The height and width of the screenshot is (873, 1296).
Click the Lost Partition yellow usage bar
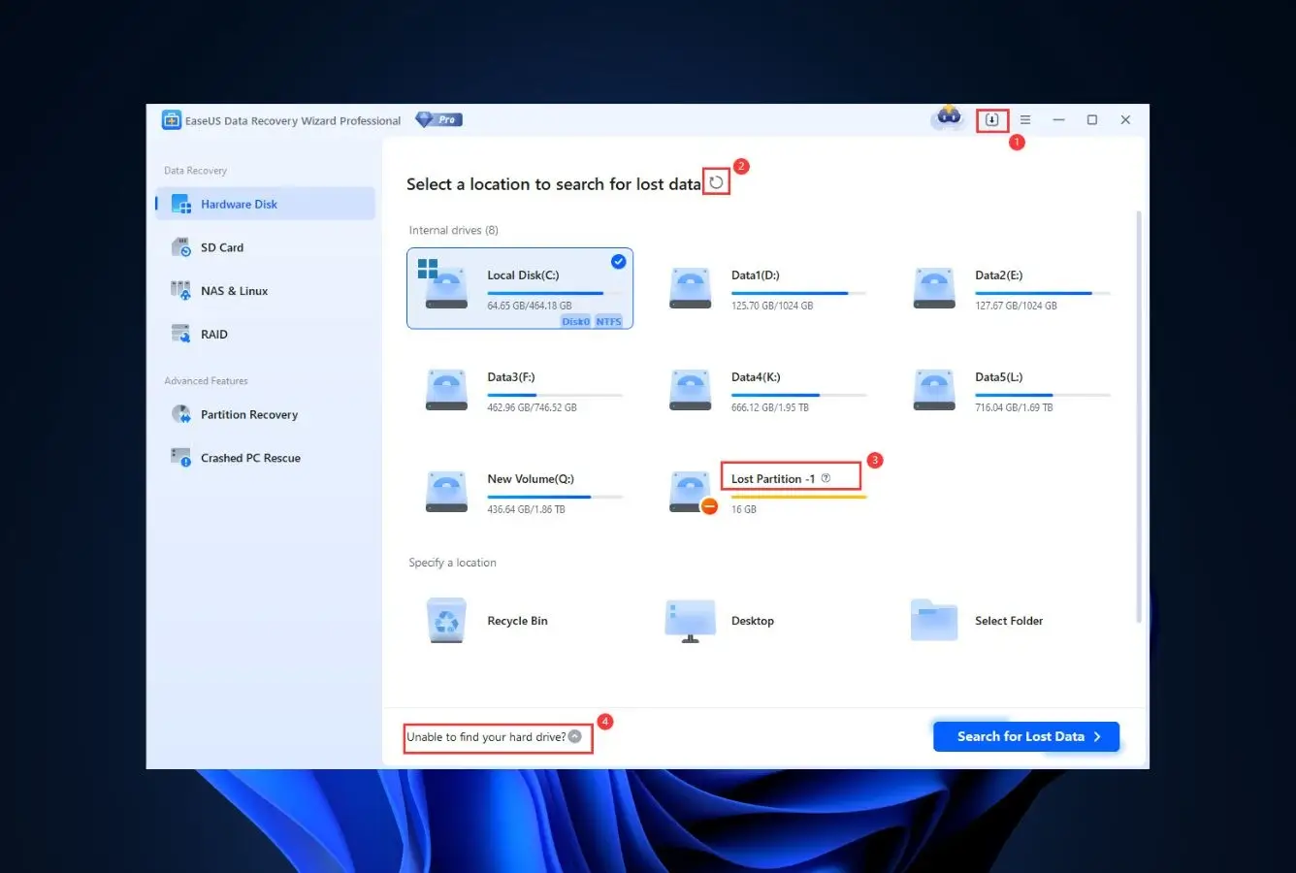pos(798,497)
